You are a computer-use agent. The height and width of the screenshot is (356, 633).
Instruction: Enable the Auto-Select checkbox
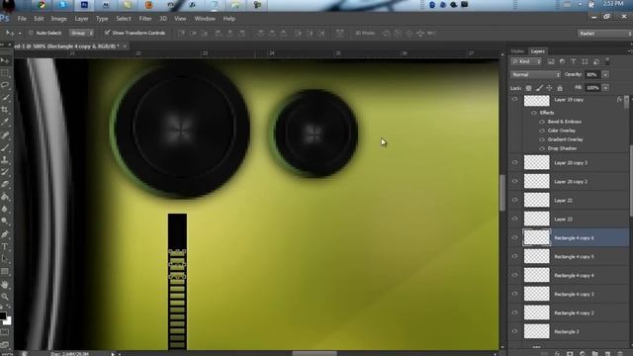(x=31, y=33)
